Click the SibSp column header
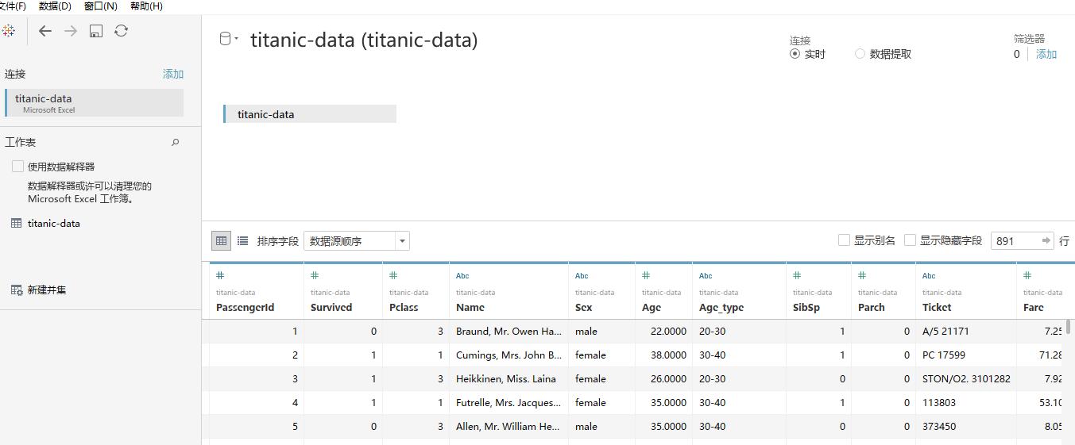 point(806,307)
